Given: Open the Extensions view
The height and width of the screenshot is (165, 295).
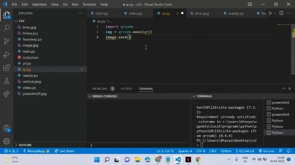Looking at the screenshot, I should point(6,68).
